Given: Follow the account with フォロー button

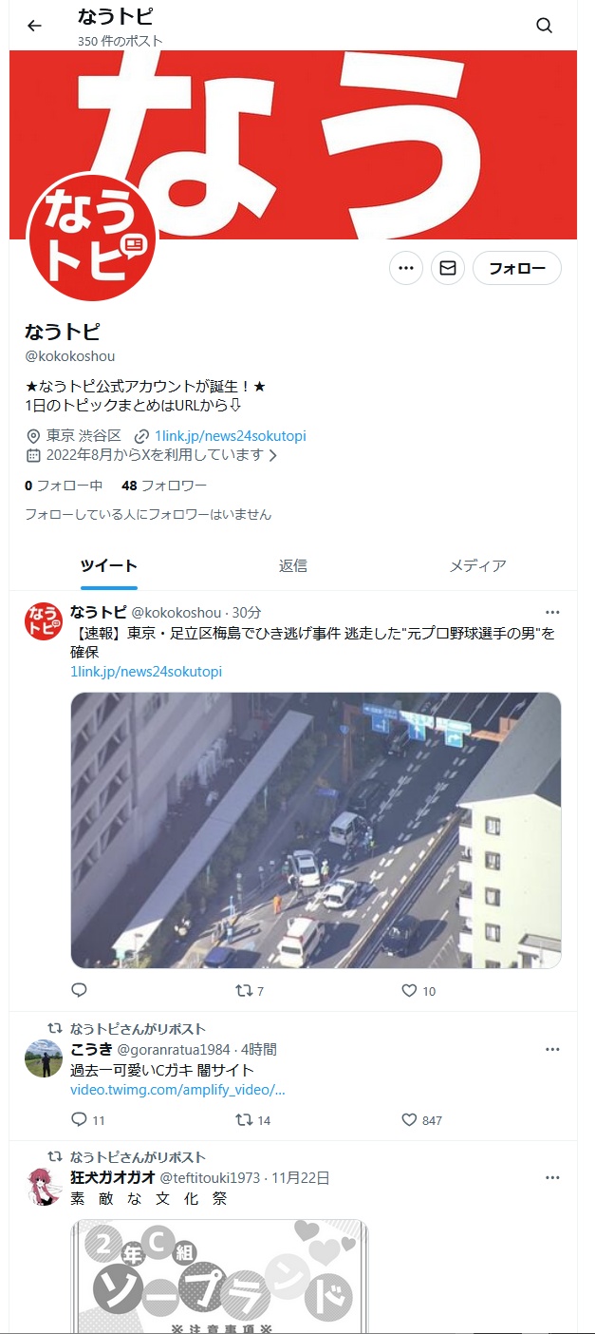Looking at the screenshot, I should click(x=517, y=269).
